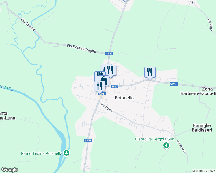Select the Via Bosco road label
Image resolution: width=216 pixels, height=173 pixels.
[181, 146]
